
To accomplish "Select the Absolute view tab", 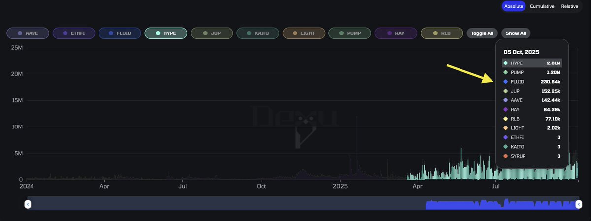I will [x=514, y=6].
